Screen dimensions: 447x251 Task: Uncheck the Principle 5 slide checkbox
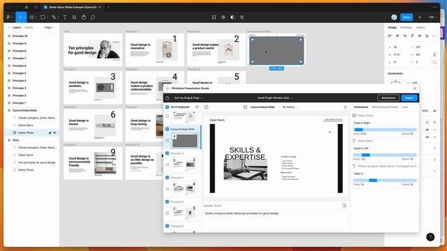point(168,201)
